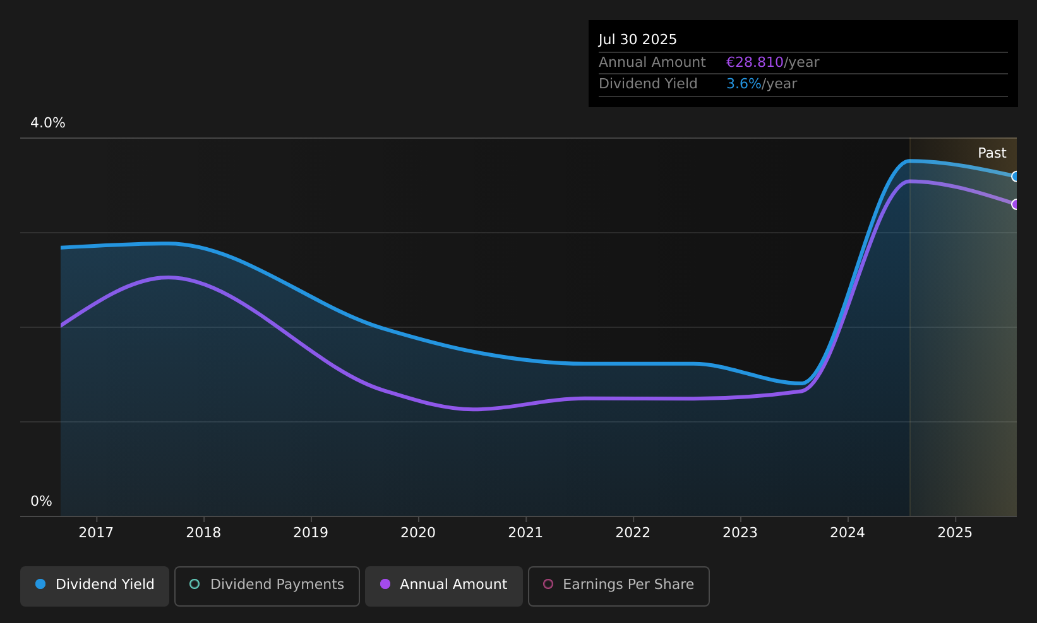
Task: Toggle the Dividend Payments series
Action: (x=267, y=586)
